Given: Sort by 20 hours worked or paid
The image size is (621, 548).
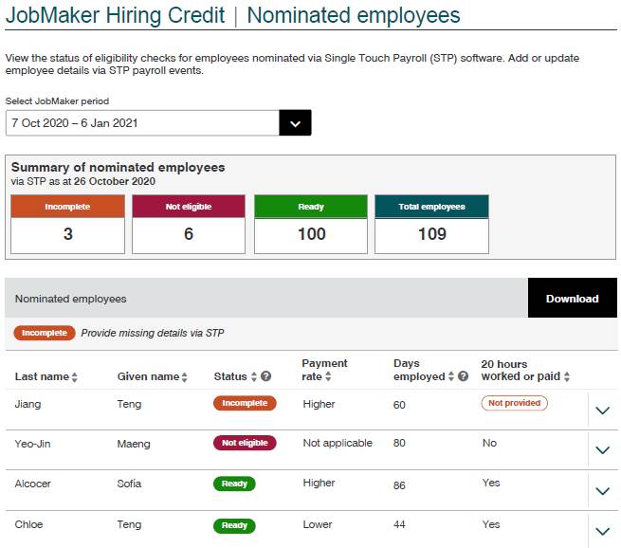Looking at the screenshot, I should click(567, 377).
